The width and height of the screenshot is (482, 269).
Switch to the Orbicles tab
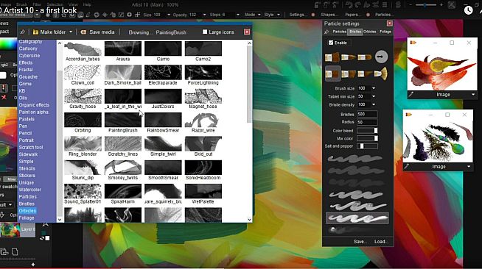(x=370, y=32)
